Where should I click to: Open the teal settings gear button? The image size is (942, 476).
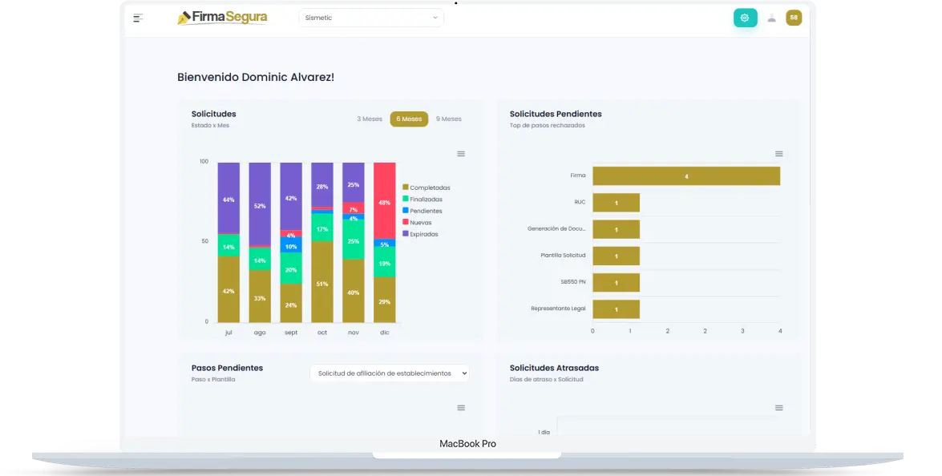pos(745,18)
